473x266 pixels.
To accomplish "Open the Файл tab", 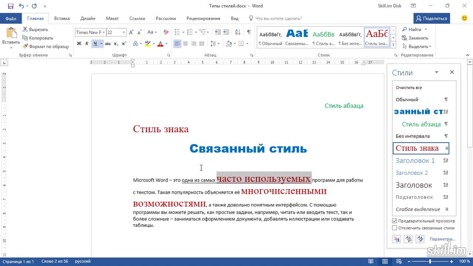I will [11, 18].
